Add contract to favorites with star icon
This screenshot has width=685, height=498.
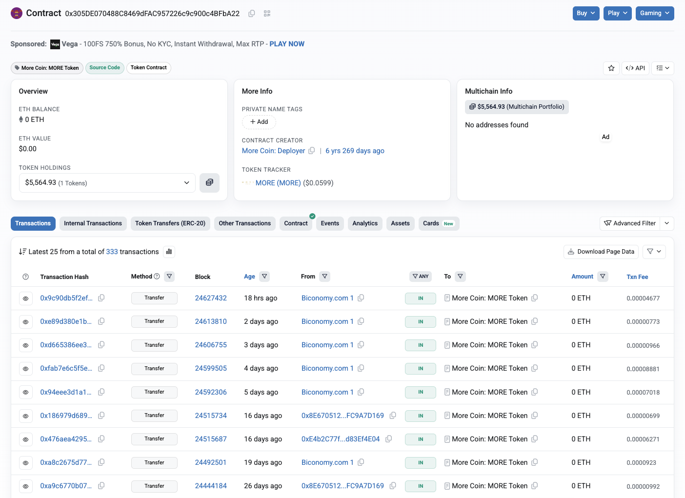tap(611, 68)
